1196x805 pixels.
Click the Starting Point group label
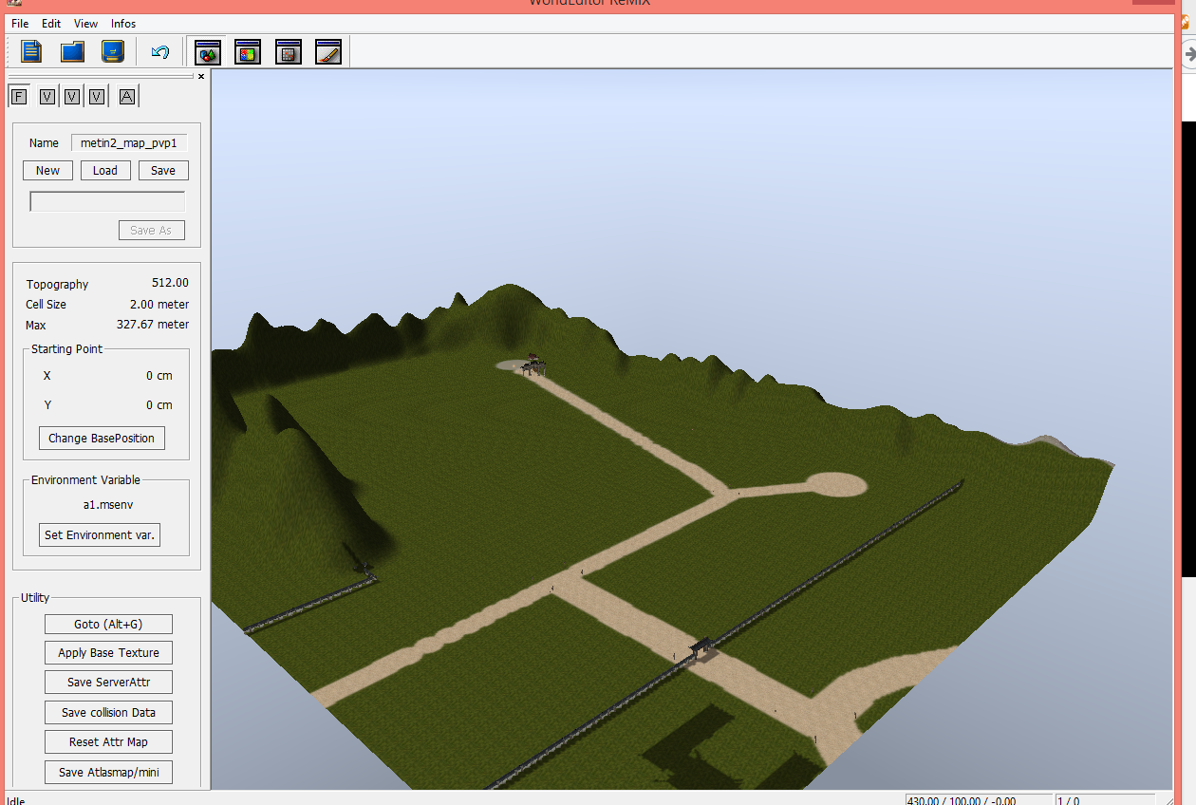coord(66,348)
